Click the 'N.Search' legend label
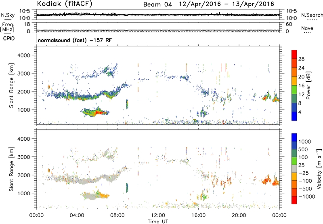The width and height of the screenshot is (323, 224). click(312, 15)
